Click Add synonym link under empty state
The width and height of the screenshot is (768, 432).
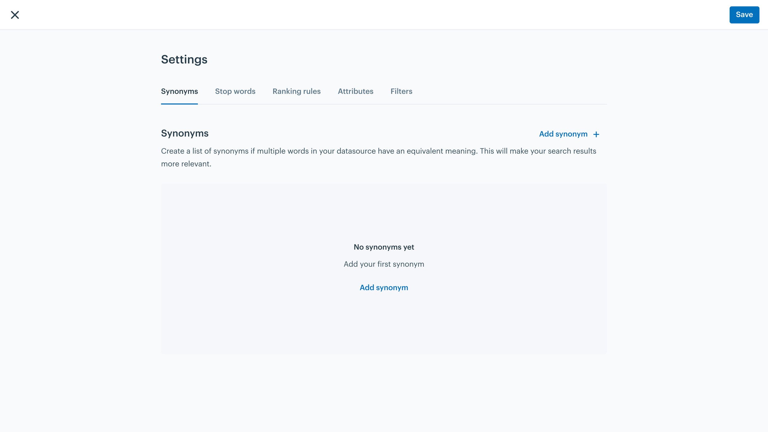(x=384, y=288)
